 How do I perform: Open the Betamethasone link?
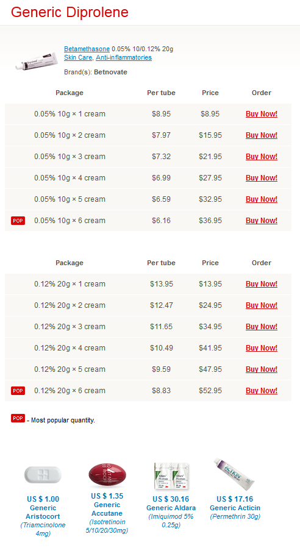[x=87, y=49]
